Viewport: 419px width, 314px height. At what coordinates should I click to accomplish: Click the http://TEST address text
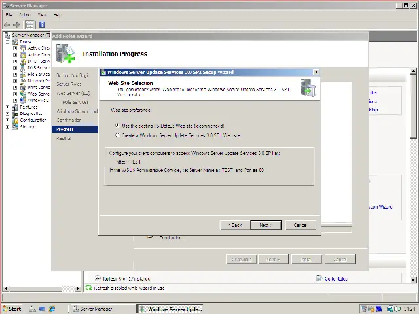click(129, 162)
